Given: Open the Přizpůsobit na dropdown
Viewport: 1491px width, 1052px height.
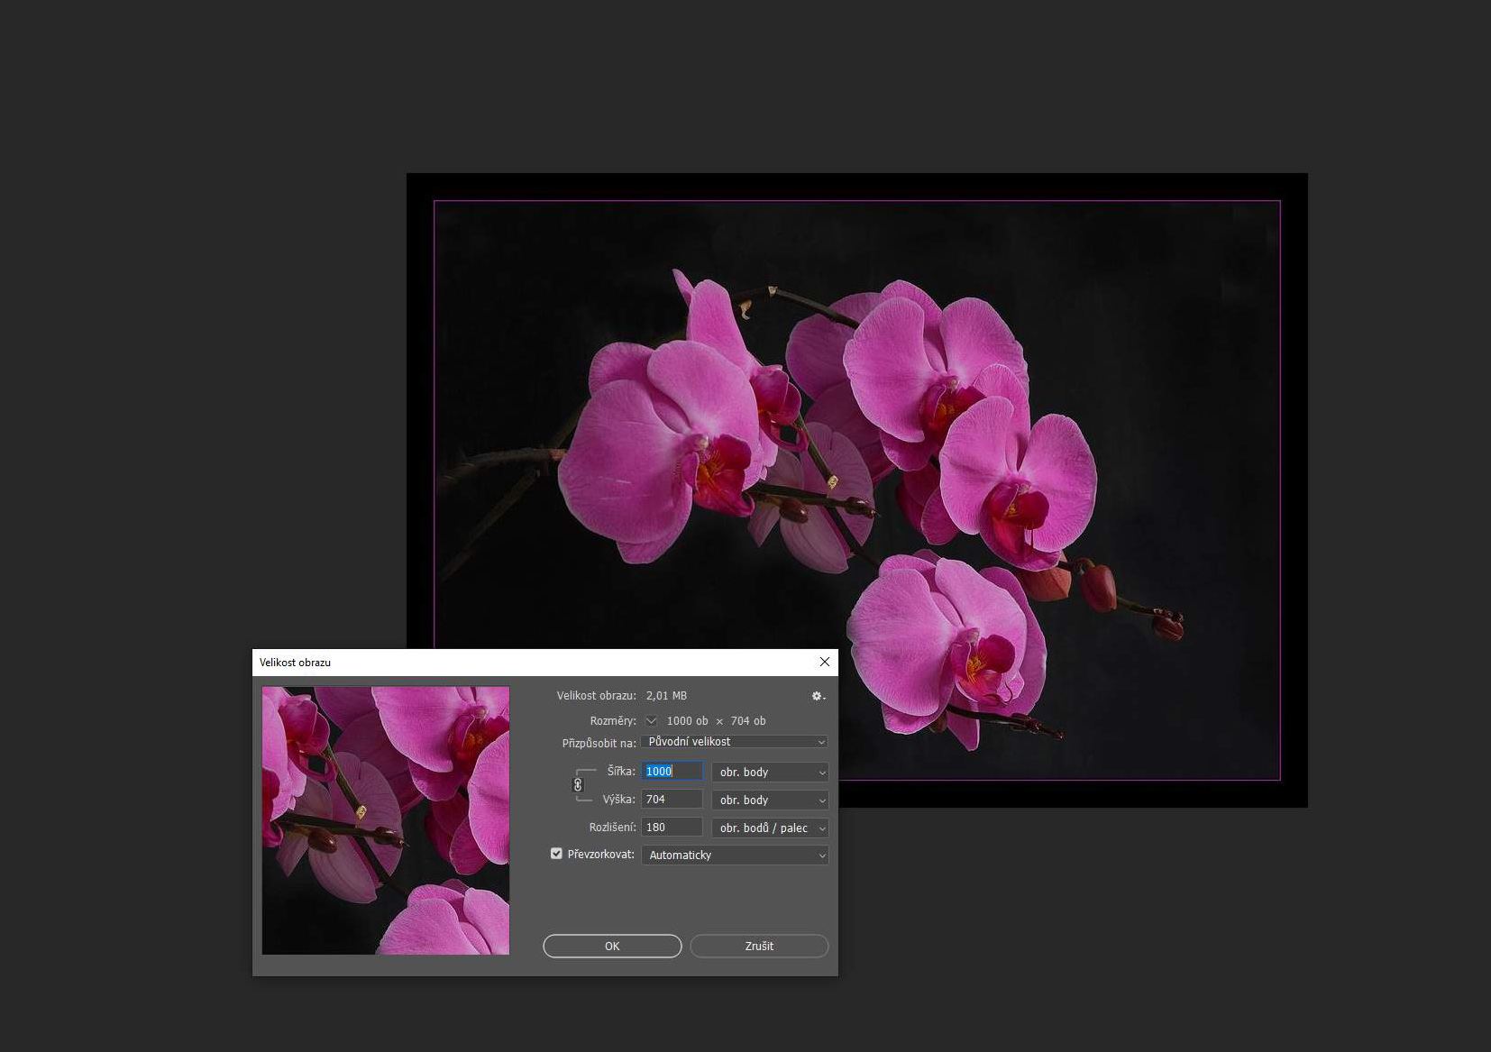Looking at the screenshot, I should click(734, 742).
